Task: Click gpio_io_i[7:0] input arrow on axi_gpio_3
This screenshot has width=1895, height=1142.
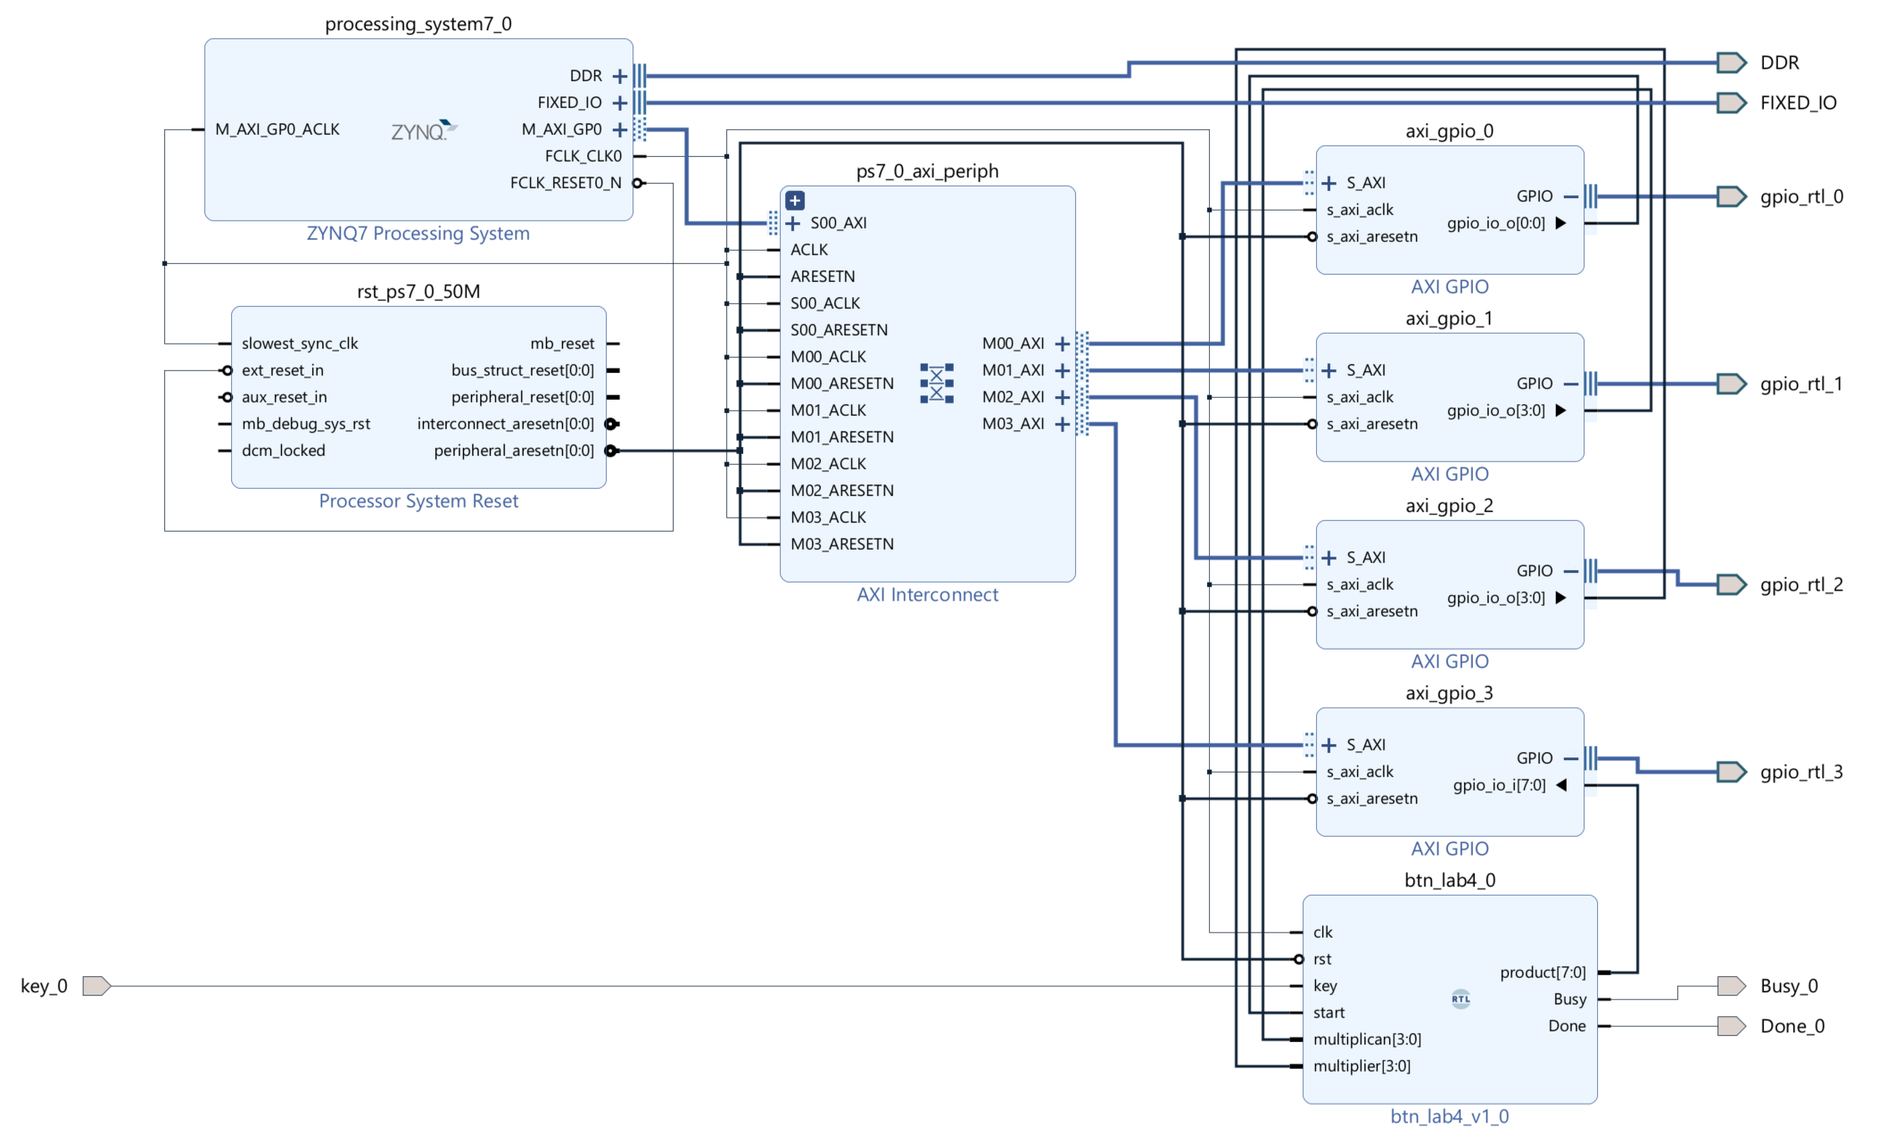Action: coord(1561,785)
